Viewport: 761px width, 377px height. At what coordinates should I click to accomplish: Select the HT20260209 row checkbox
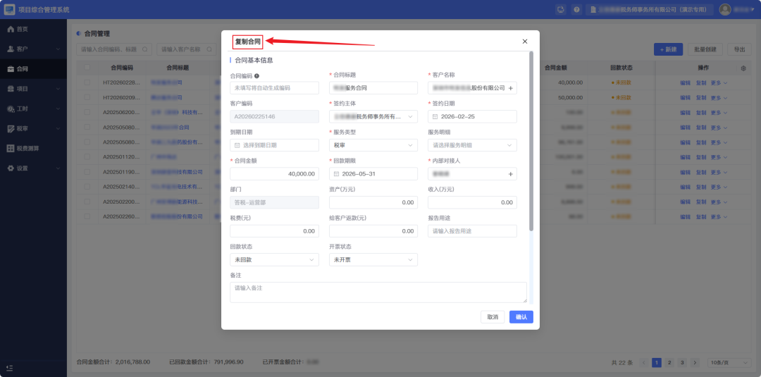click(x=87, y=97)
